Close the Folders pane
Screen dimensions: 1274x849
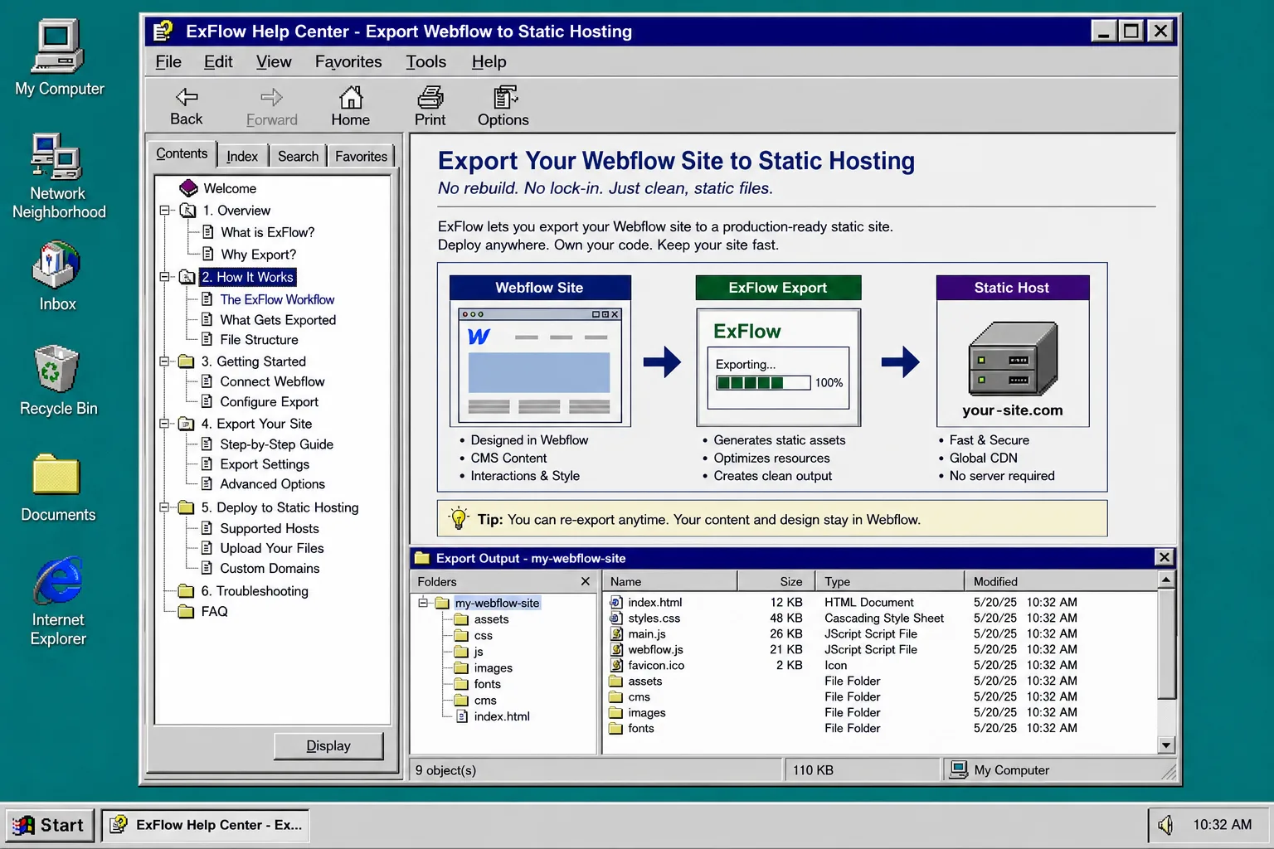(586, 581)
